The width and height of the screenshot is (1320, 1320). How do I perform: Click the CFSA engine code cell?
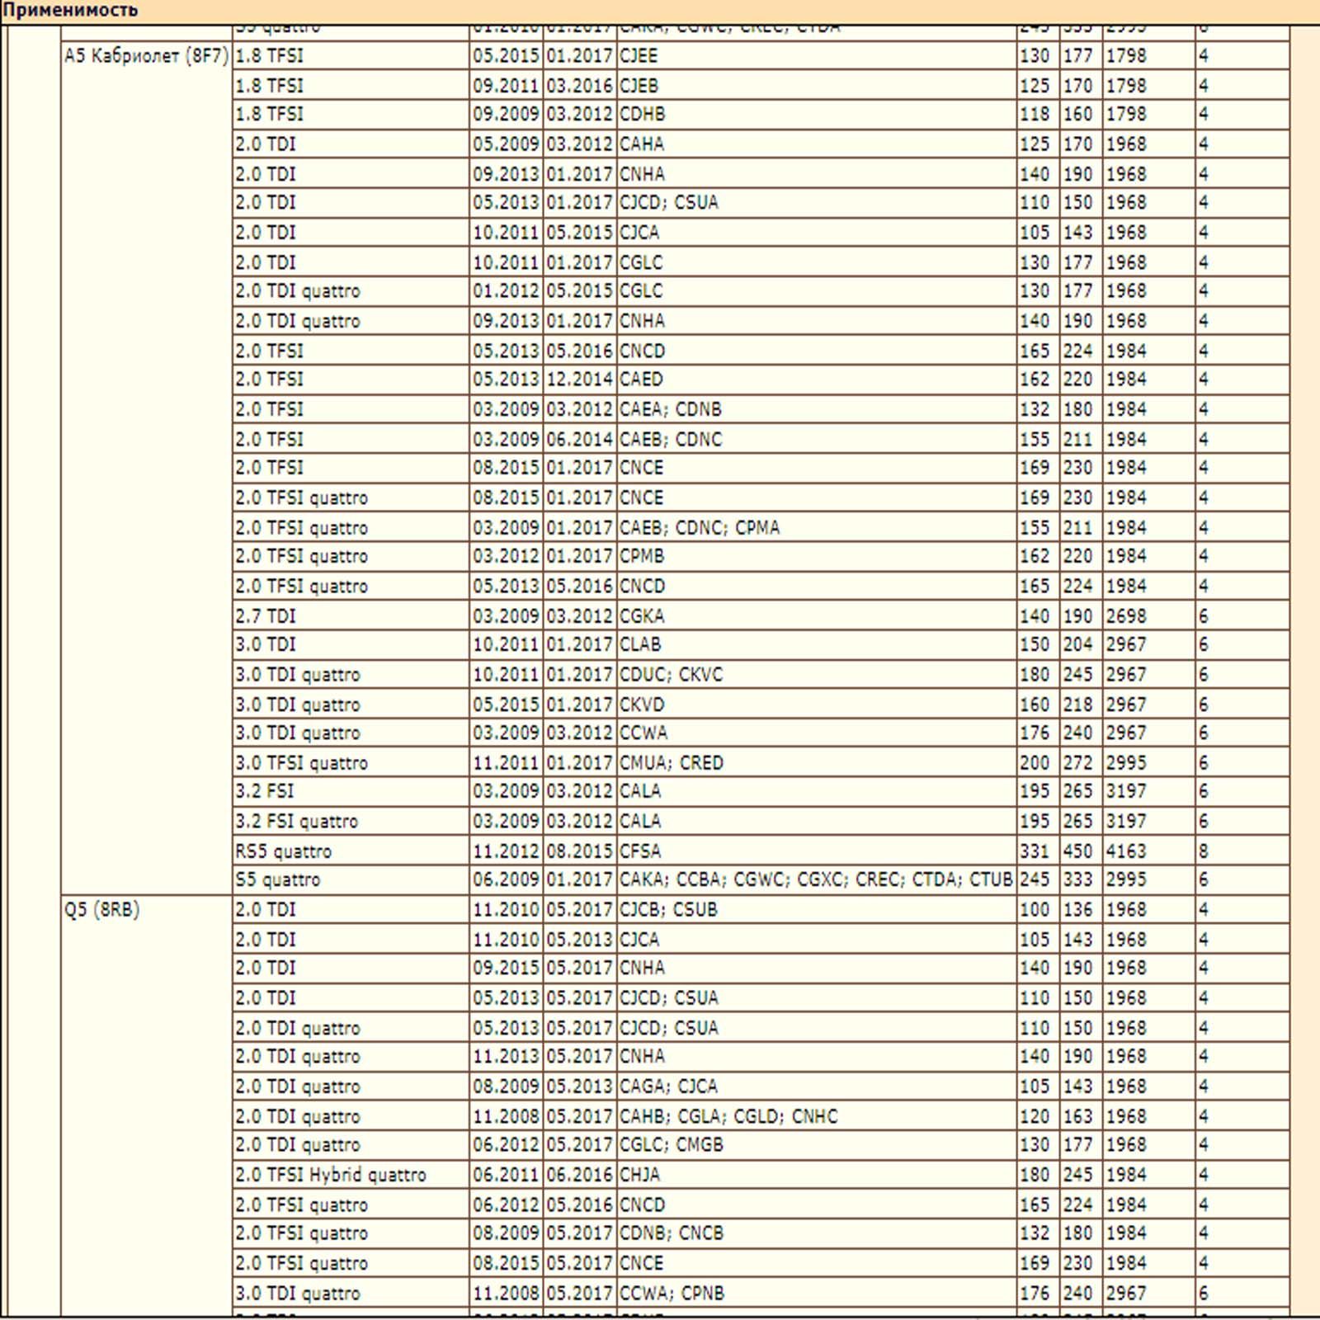click(640, 851)
